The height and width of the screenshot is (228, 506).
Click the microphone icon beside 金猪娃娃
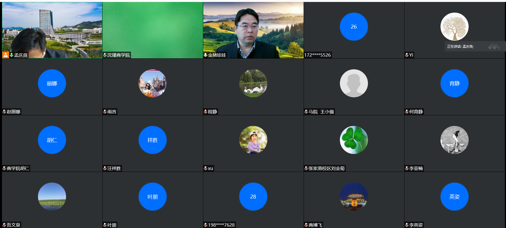(205, 55)
